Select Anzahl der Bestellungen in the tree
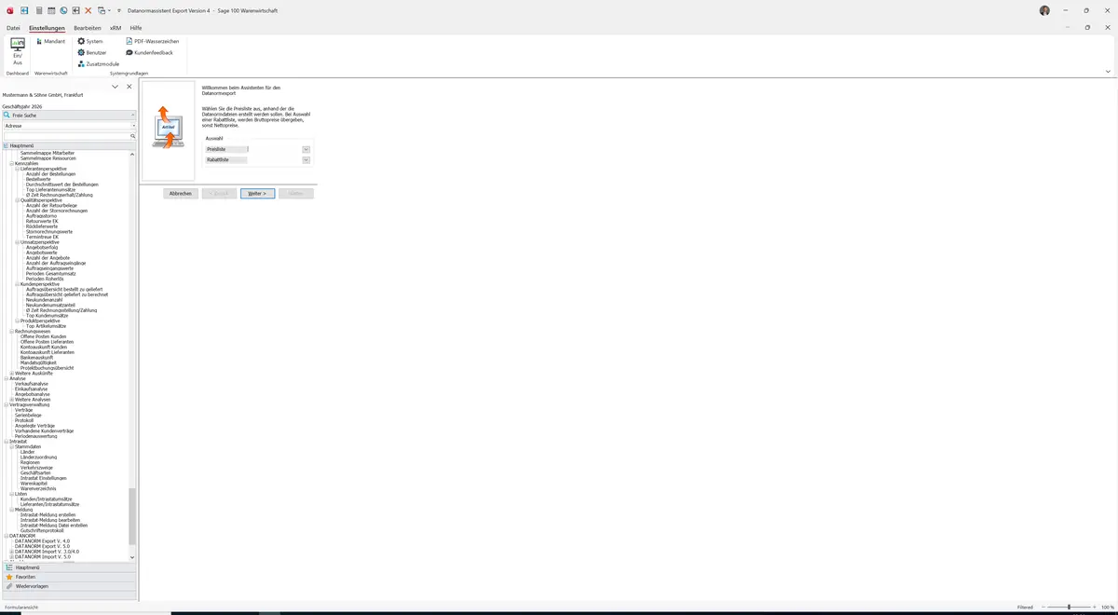This screenshot has width=1118, height=615. (51, 174)
